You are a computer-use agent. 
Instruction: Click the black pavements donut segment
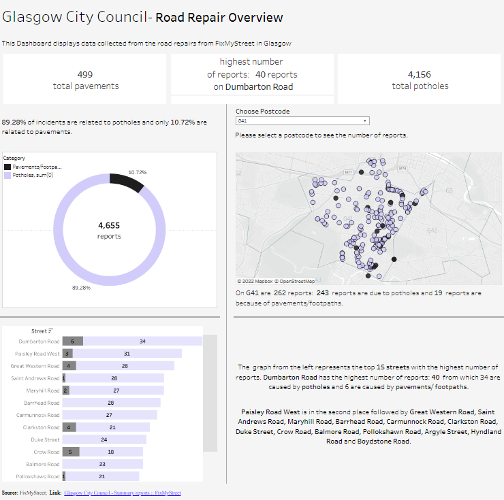127,182
